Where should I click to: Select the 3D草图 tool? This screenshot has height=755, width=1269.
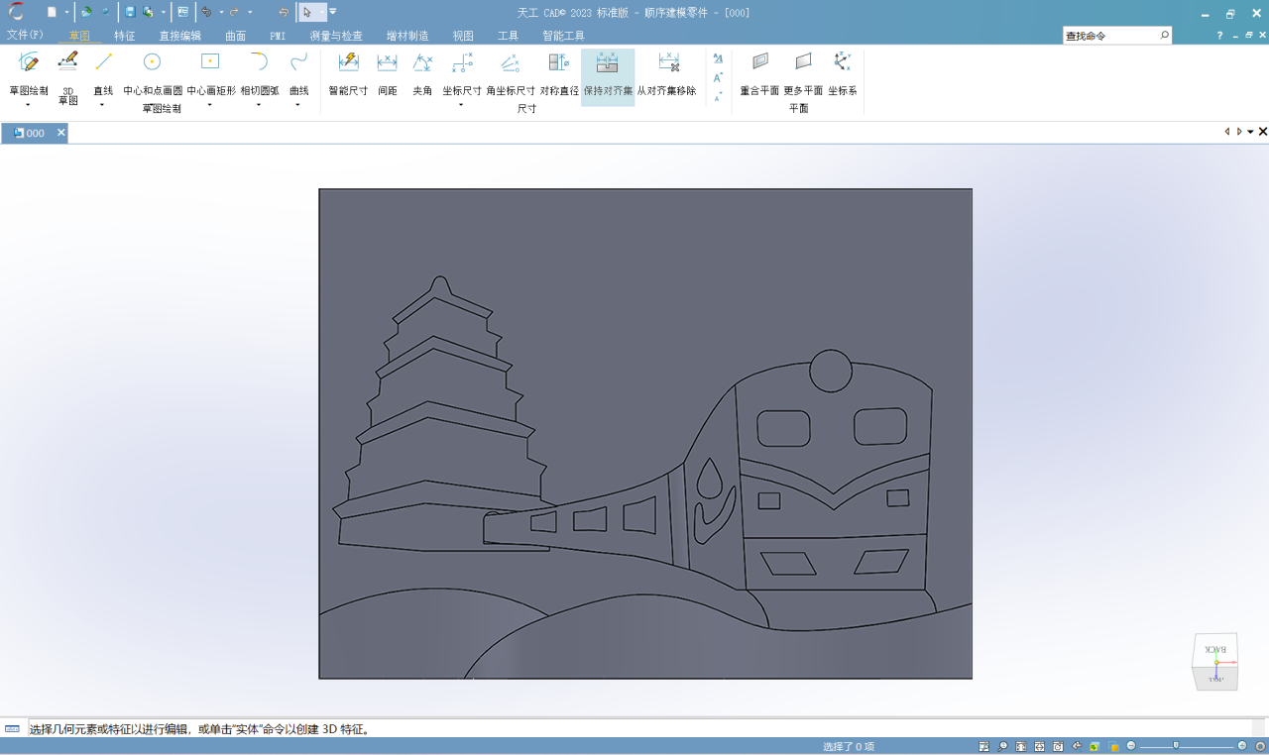pyautogui.click(x=67, y=77)
